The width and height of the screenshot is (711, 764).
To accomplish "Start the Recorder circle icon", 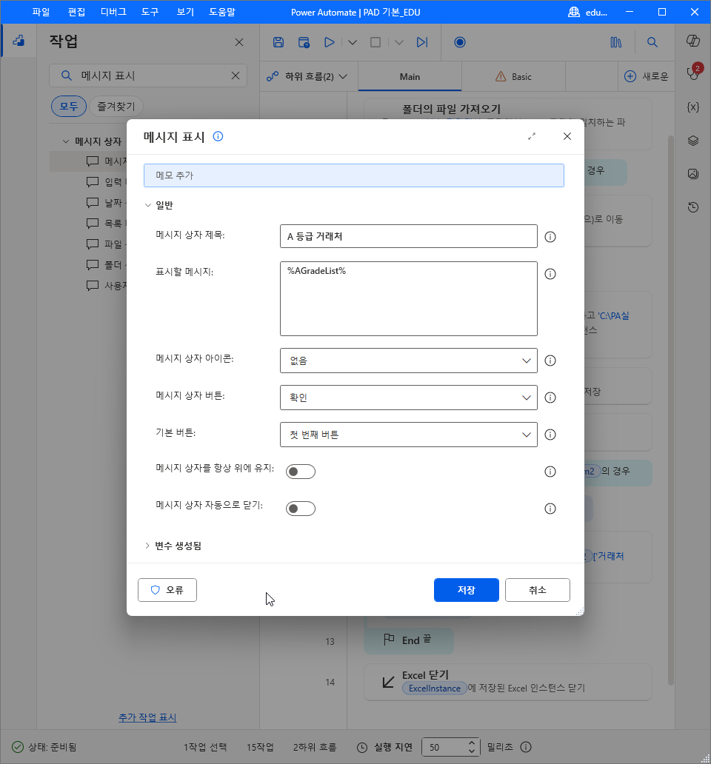I will (459, 42).
